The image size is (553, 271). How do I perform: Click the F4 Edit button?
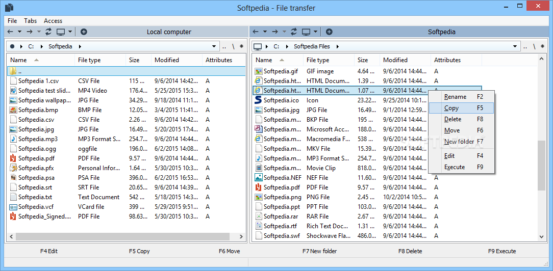(49, 251)
